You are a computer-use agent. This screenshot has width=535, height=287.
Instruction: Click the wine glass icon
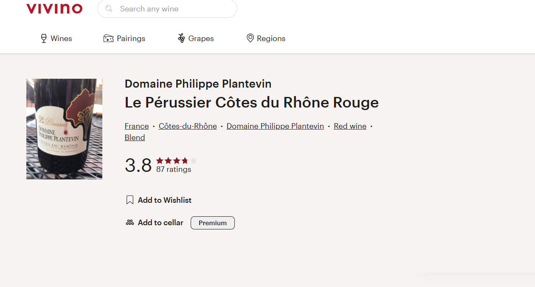pos(44,39)
